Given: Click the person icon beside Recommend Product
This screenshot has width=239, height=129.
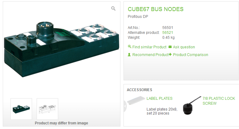Looking at the screenshot, I should pyautogui.click(x=129, y=54).
